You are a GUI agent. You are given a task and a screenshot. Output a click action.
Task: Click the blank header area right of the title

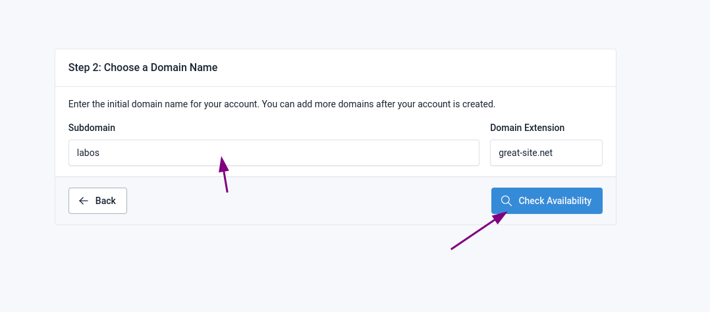[415, 67]
